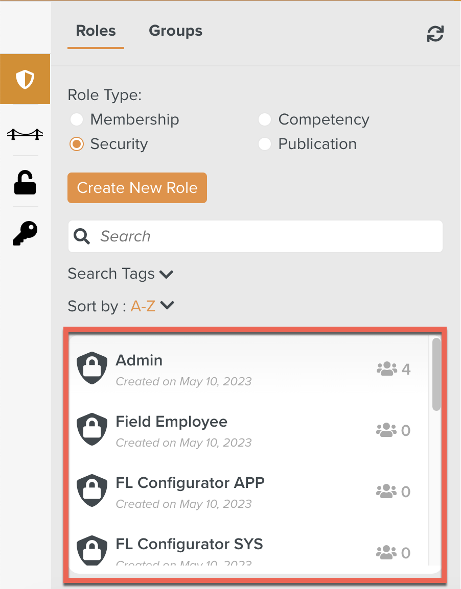
Task: Select the open padlock sidebar icon
Action: pos(25,183)
